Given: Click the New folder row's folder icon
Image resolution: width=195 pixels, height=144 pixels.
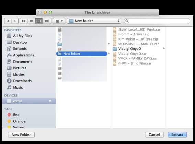Looking at the screenshot, I should [x=60, y=54].
